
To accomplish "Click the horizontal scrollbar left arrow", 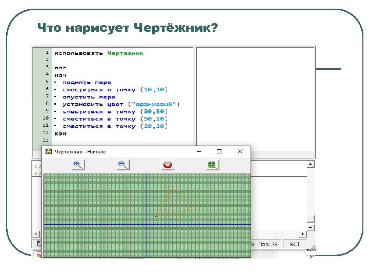I will (x=36, y=234).
